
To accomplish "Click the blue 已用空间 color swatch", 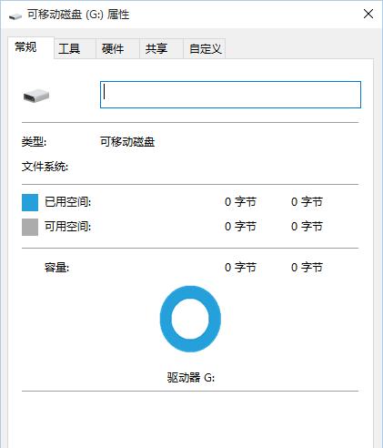I will point(30,202).
